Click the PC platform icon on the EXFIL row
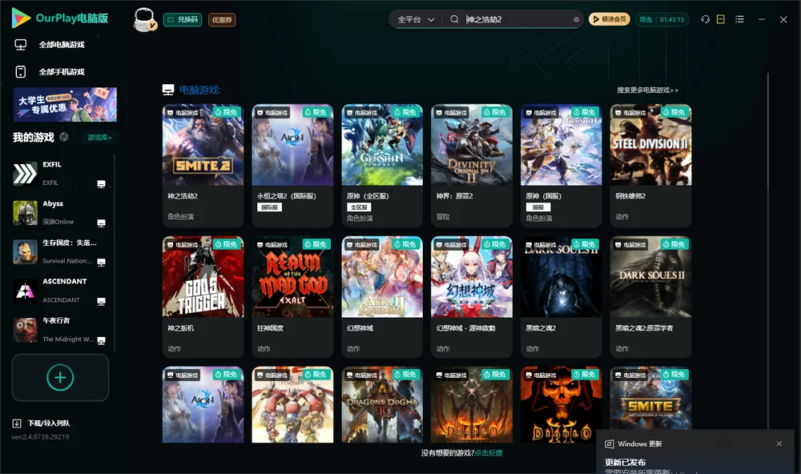 (101, 184)
